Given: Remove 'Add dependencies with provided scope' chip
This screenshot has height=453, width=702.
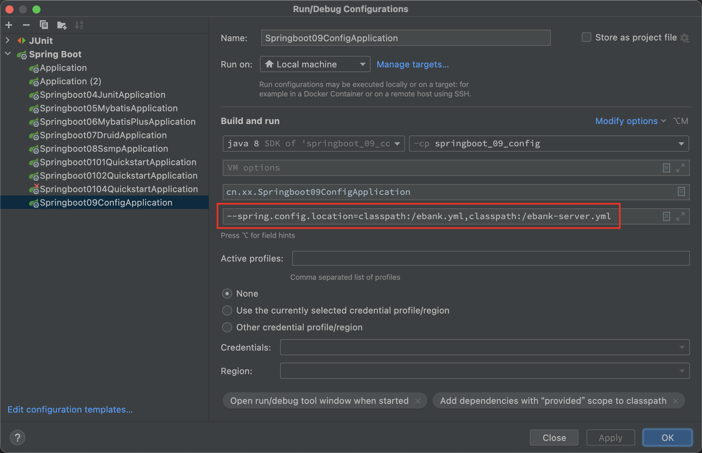Looking at the screenshot, I should point(676,401).
